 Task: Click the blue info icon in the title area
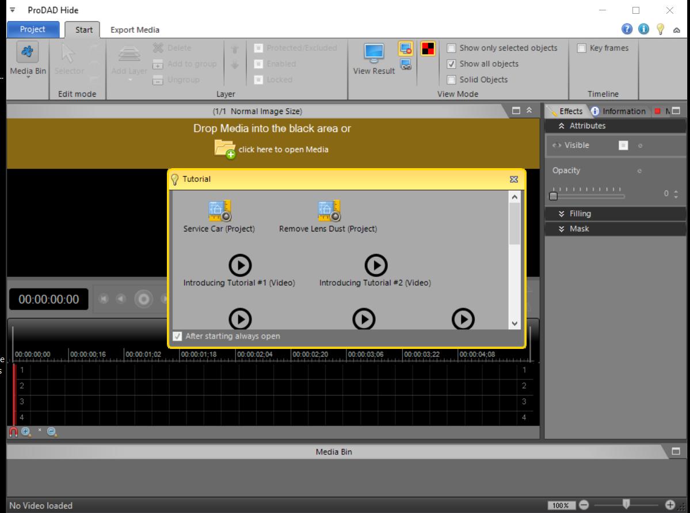(643, 29)
